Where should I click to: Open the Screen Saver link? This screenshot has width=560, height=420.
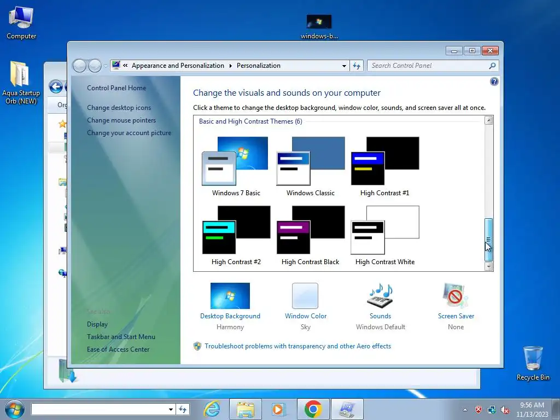pyautogui.click(x=456, y=316)
